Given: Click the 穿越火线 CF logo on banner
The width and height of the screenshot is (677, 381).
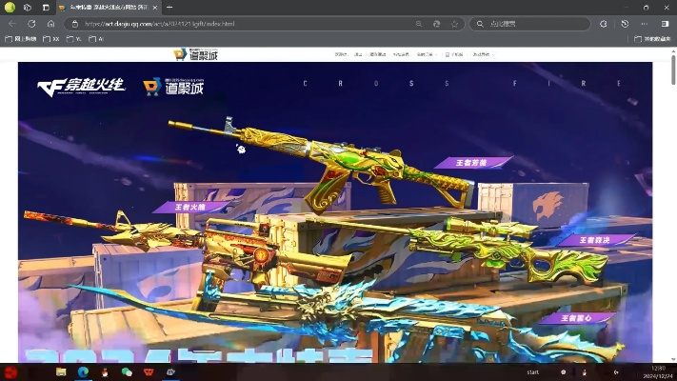Looking at the screenshot, I should [x=81, y=87].
